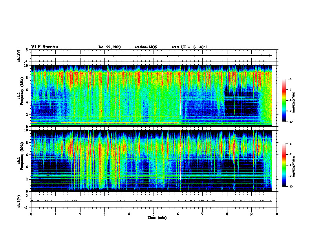This screenshot has width=311, height=240.
Task: Click the "station=MOS" header label
Action: pos(146,47)
